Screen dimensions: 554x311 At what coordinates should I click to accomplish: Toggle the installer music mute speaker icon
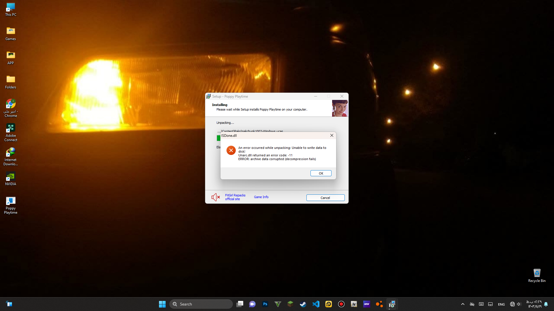(x=215, y=197)
